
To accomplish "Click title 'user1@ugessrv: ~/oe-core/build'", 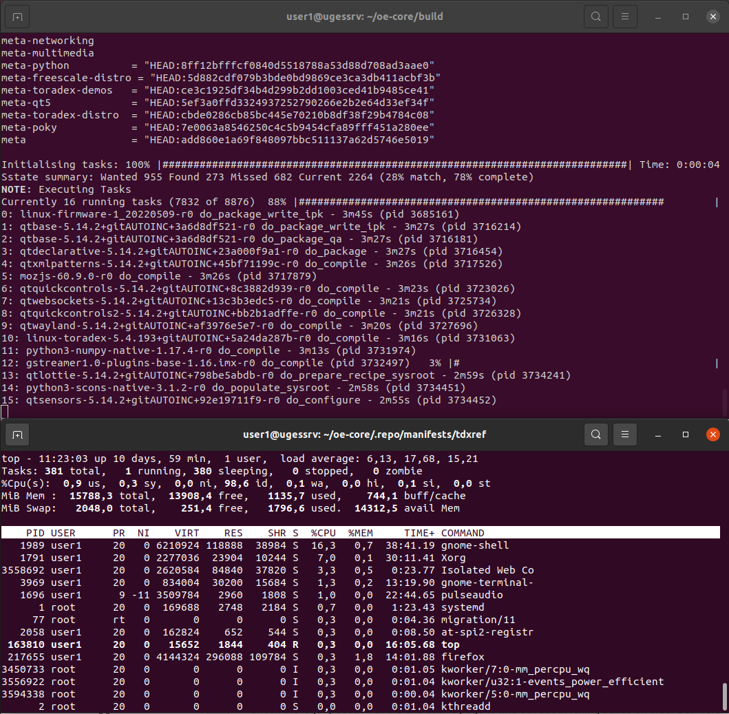I will (365, 17).
